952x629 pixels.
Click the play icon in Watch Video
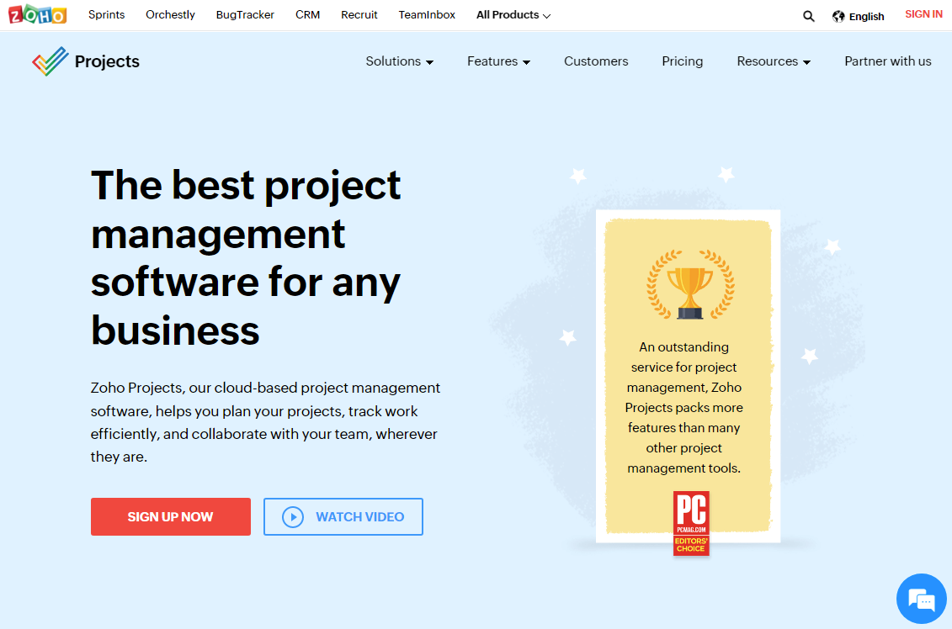pyautogui.click(x=293, y=517)
